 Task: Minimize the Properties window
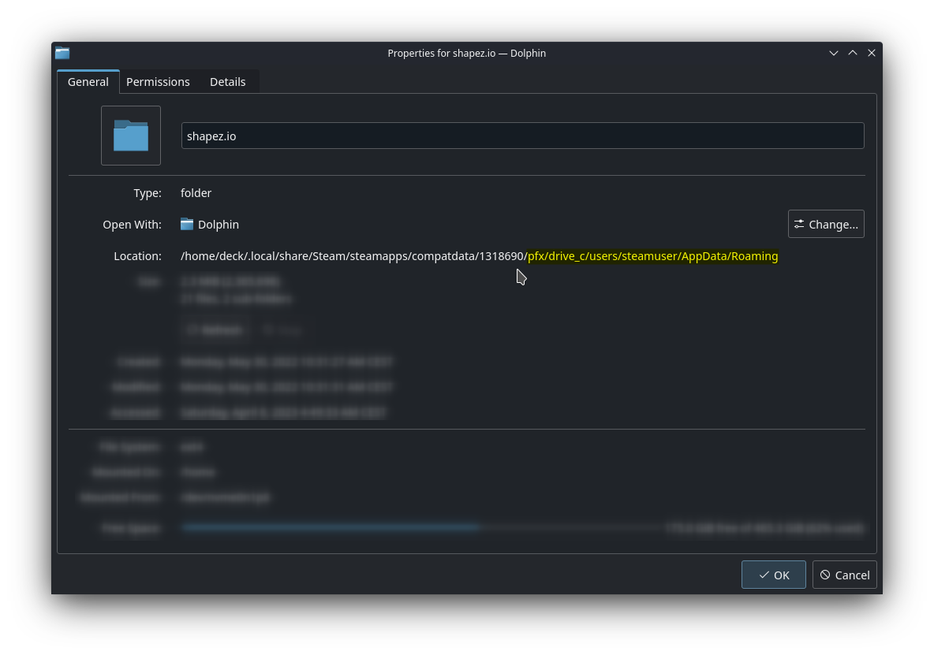coord(833,53)
